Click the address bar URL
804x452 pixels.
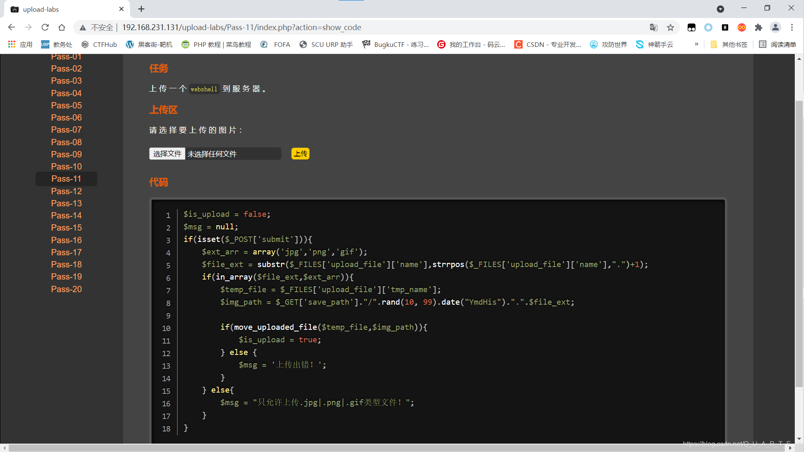[x=242, y=27]
